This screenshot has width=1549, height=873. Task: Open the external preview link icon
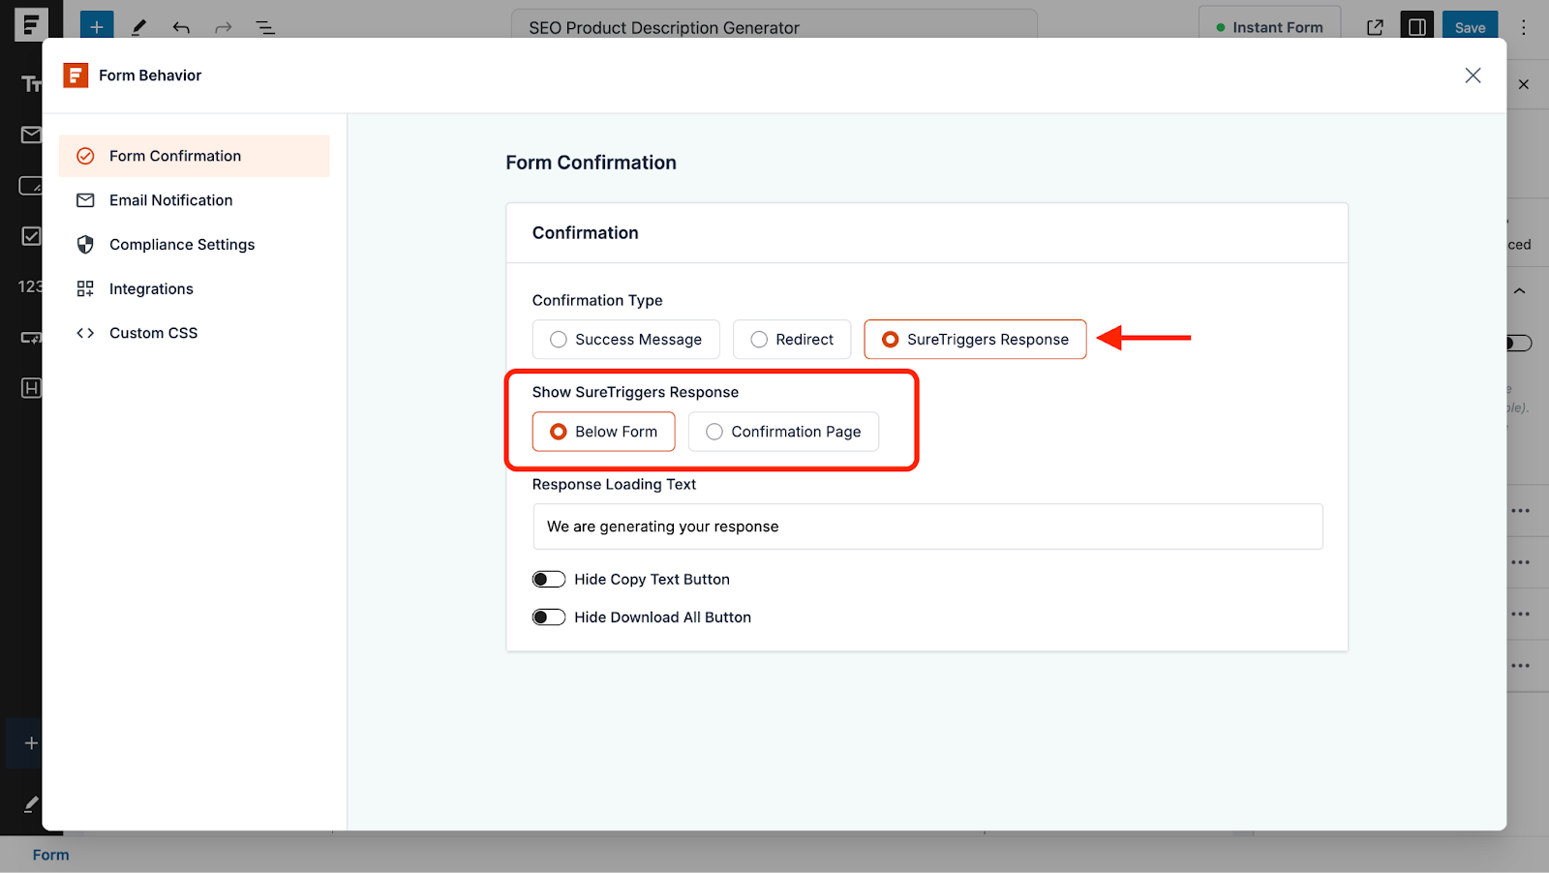coord(1375,26)
